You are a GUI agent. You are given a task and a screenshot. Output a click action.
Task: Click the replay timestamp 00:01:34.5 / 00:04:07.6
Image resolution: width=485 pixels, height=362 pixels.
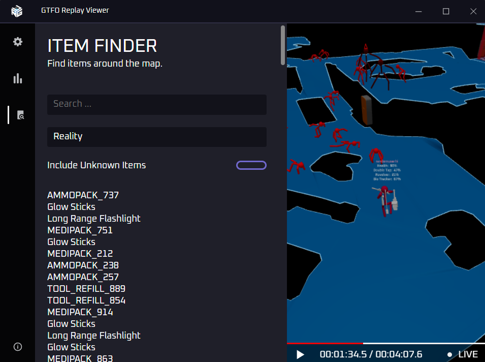point(371,354)
